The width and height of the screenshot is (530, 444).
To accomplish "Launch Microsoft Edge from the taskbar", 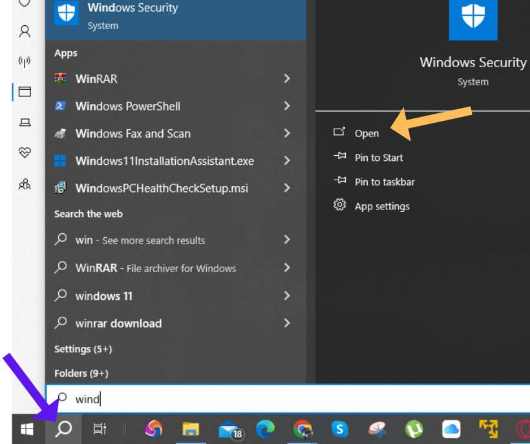I will click(x=266, y=429).
